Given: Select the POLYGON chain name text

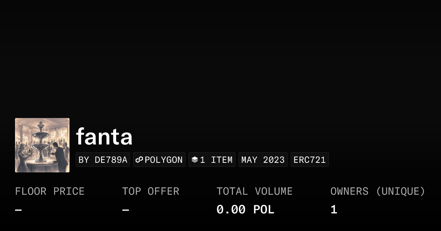Looking at the screenshot, I should coord(164,160).
